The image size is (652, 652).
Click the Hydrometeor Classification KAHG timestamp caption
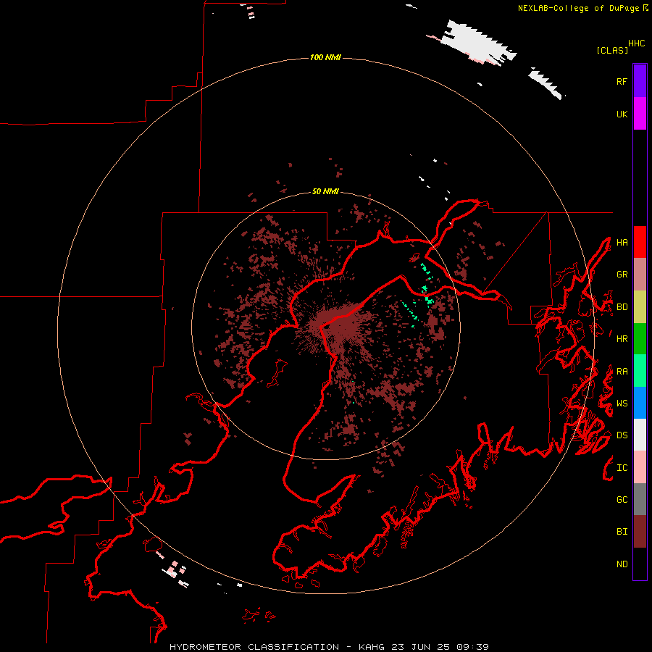pyautogui.click(x=329, y=647)
